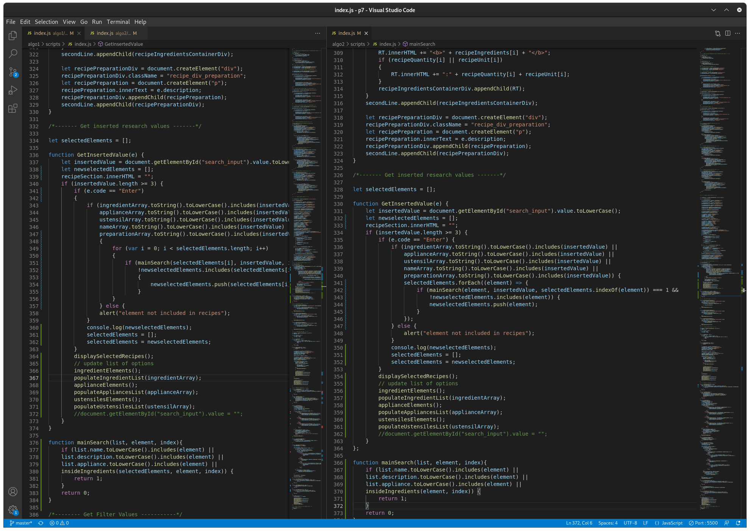Open the Manage settings gear
The height and width of the screenshot is (531, 750).
click(13, 510)
